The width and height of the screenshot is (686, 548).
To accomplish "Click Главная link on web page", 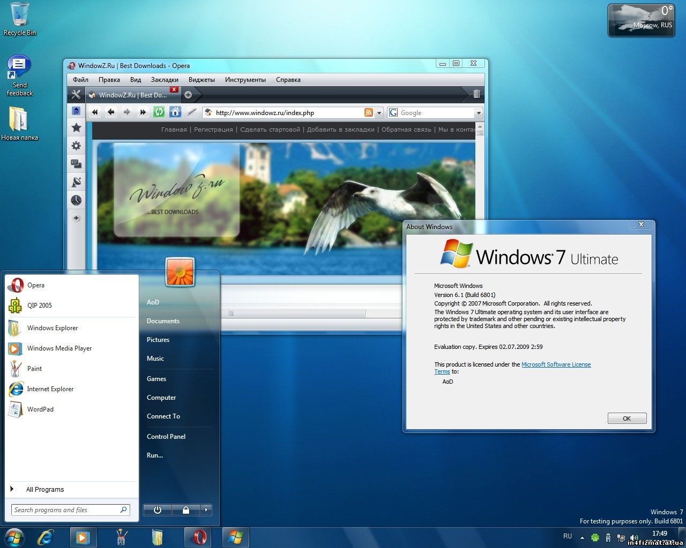I will coord(174,130).
